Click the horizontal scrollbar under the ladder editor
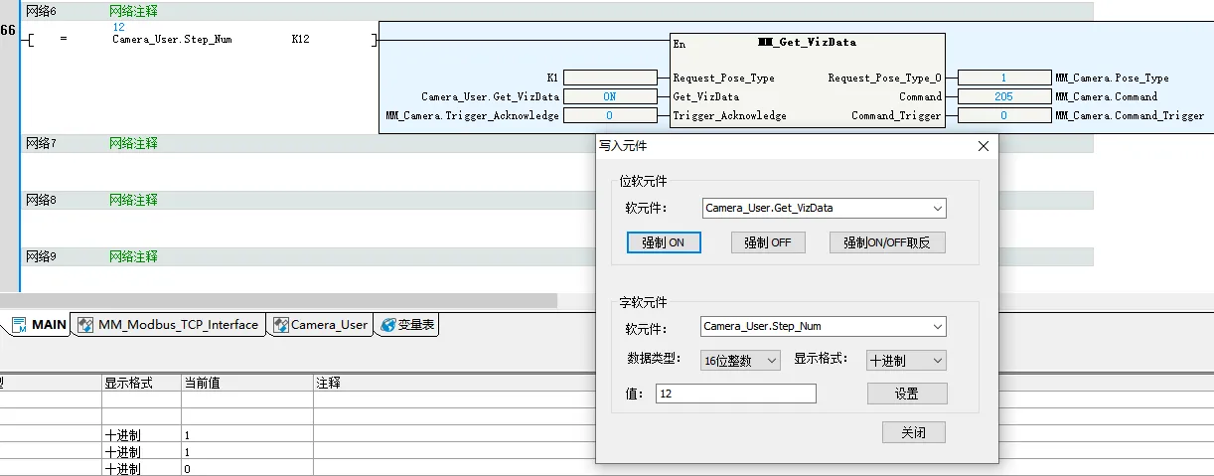The image size is (1214, 476). point(278,300)
